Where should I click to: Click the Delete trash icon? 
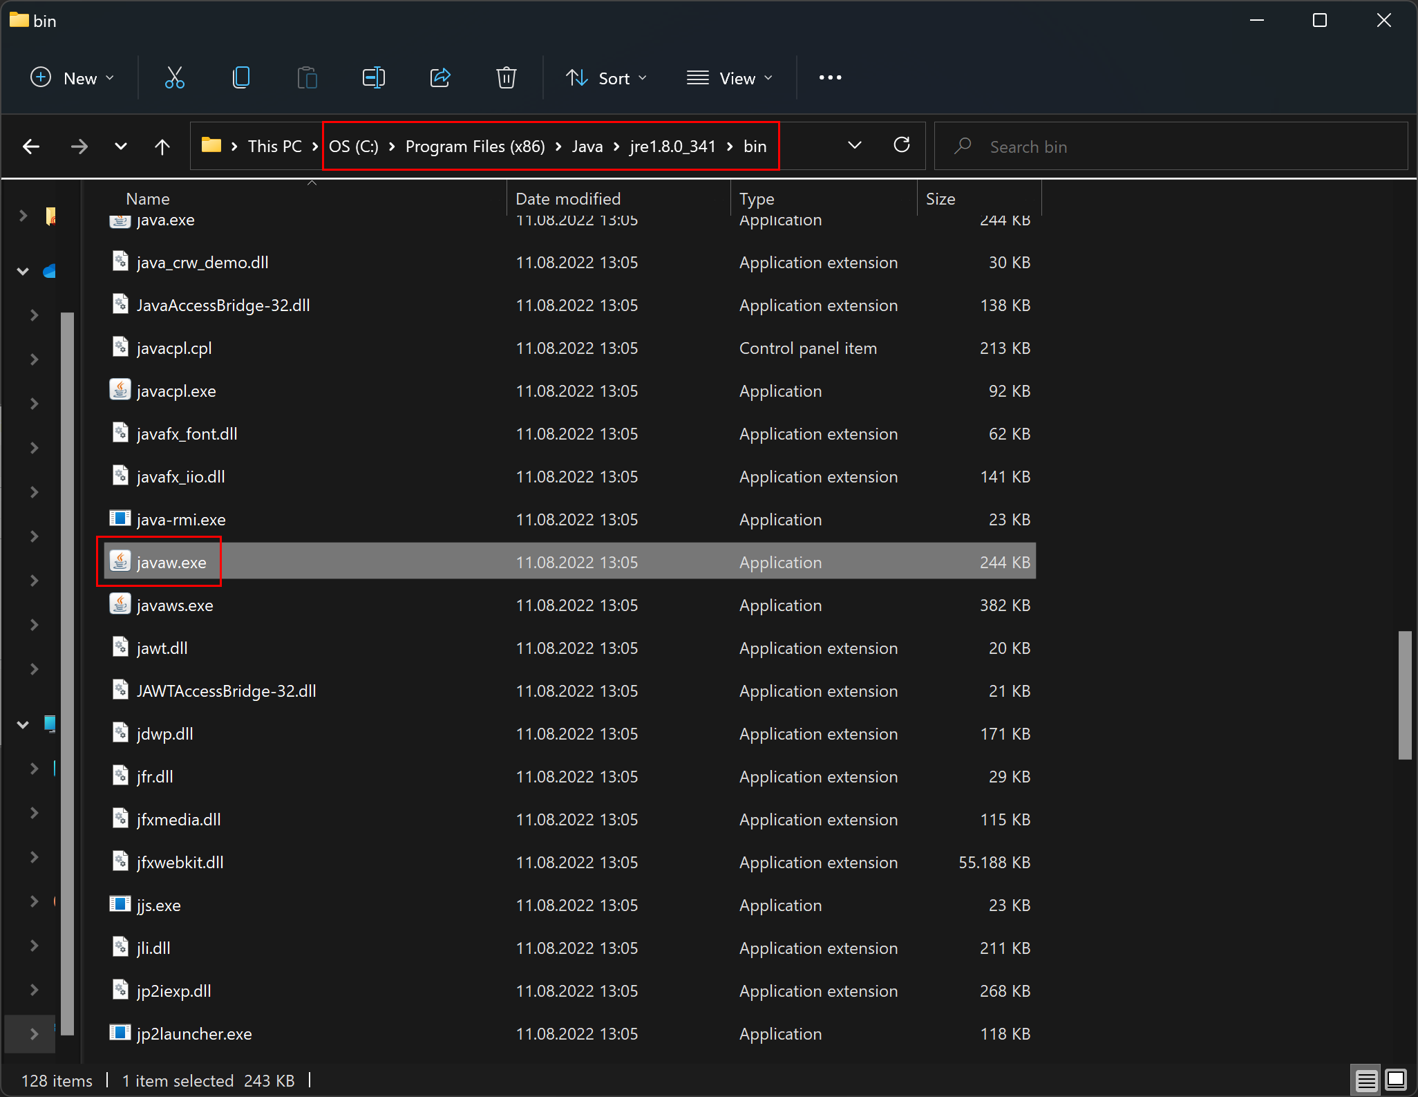tap(507, 77)
